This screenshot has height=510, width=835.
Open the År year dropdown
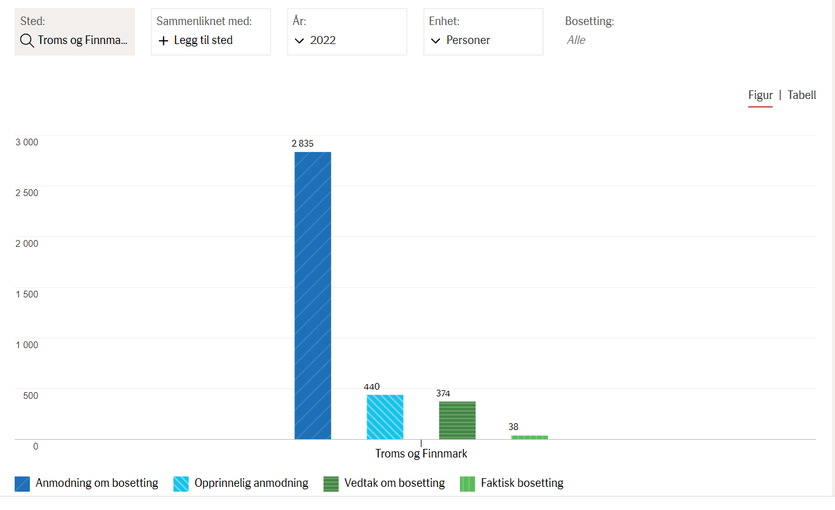click(x=347, y=32)
